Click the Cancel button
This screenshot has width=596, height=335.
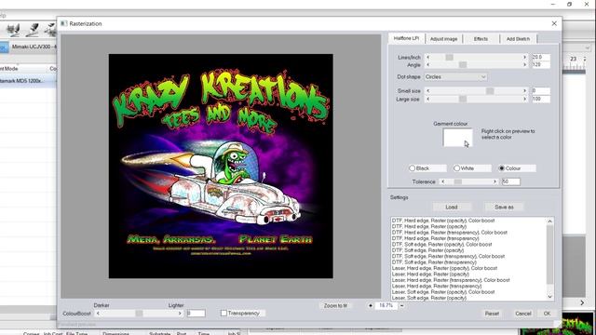(x=523, y=314)
